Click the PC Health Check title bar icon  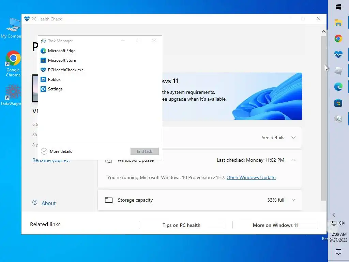click(x=27, y=19)
